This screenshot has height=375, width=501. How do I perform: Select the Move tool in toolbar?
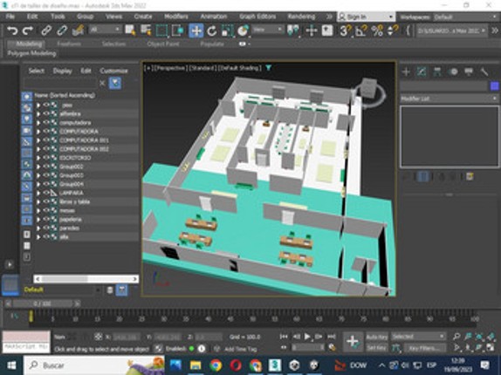(x=196, y=31)
